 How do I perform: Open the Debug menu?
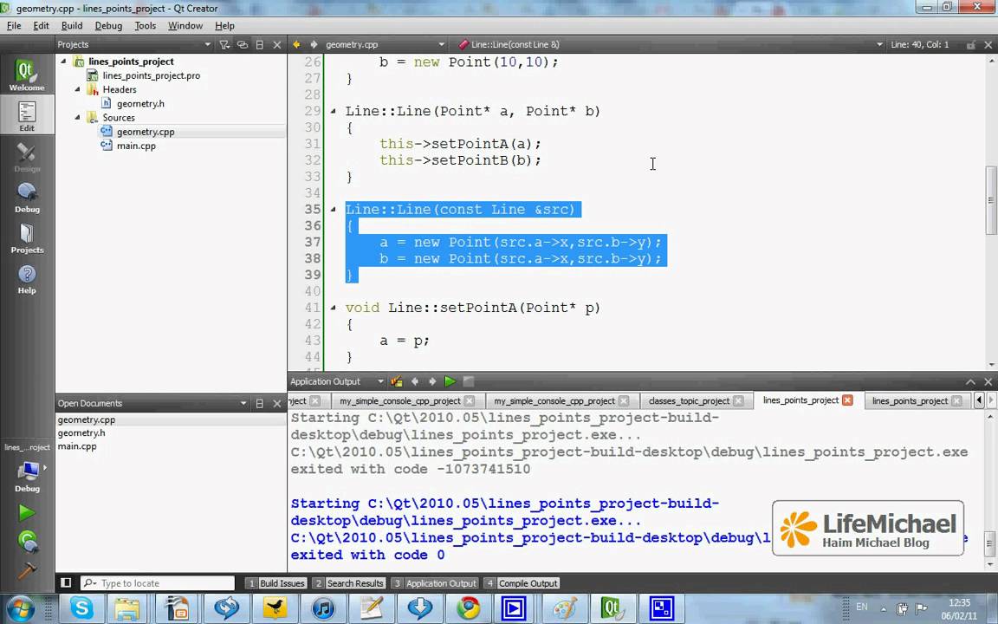108,25
